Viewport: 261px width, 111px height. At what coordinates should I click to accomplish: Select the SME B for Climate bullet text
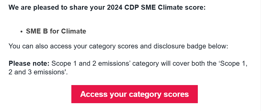click(x=56, y=31)
